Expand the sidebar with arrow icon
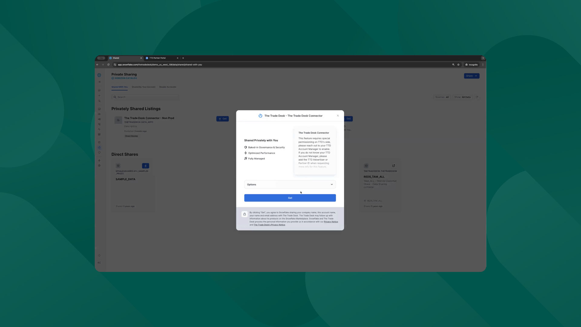The height and width of the screenshot is (327, 581). (x=99, y=82)
